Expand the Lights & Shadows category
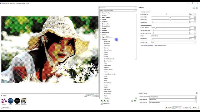 click(x=101, y=37)
